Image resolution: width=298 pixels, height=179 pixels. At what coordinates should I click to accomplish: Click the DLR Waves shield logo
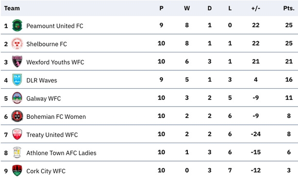click(x=17, y=80)
